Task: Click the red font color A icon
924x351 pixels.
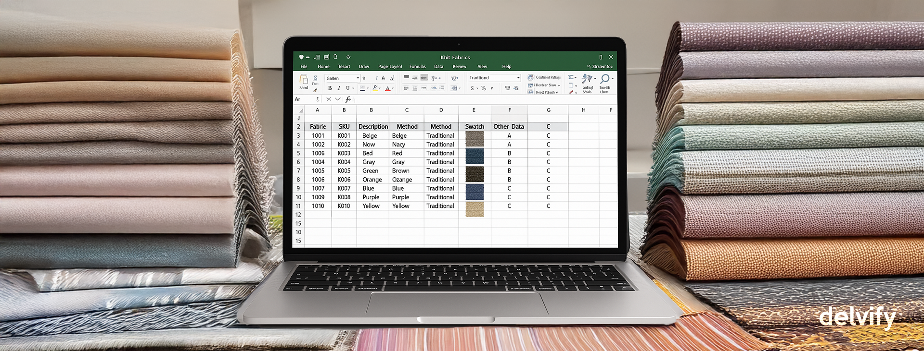Action: [x=388, y=88]
